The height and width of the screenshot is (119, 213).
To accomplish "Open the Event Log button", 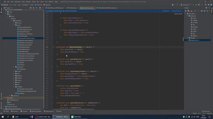I will [206, 111].
